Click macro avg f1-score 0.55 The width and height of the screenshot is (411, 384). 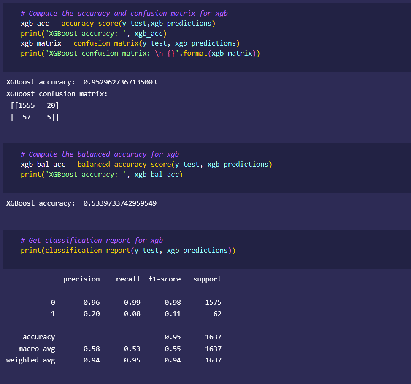tap(173, 349)
